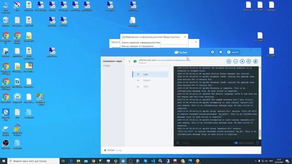Viewport: 292px width, 164px height.
Task: Open the Mail app from the taskbar
Action: point(86,161)
